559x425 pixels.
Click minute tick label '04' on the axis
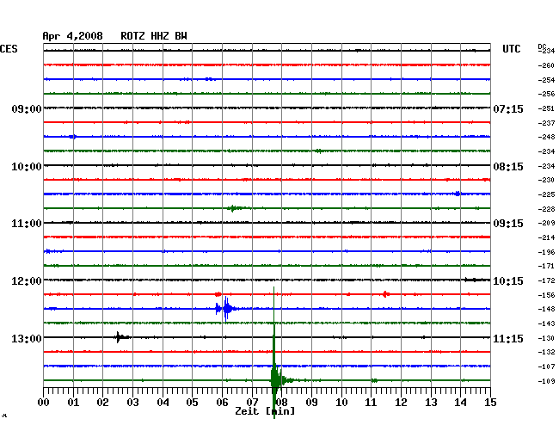(163, 403)
